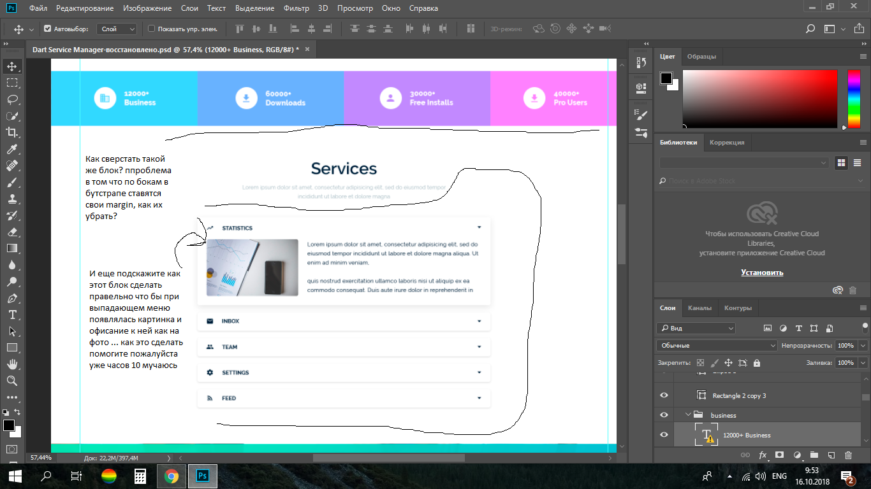Switch to the Коррекция tab
The image size is (871, 489).
tap(727, 142)
